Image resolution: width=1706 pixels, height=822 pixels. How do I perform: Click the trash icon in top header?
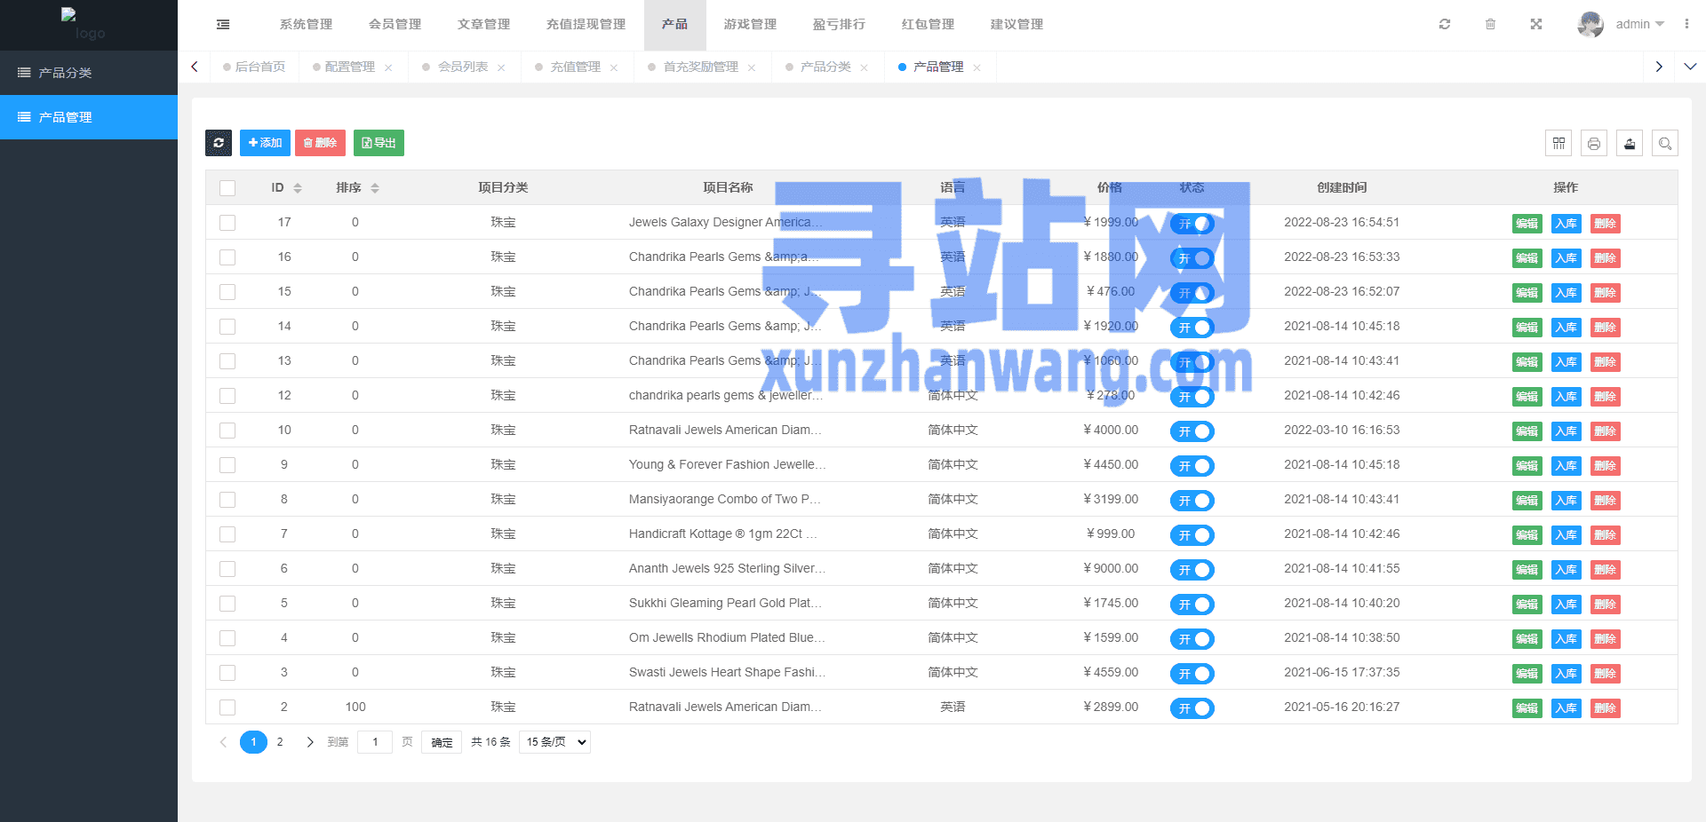pyautogui.click(x=1490, y=25)
